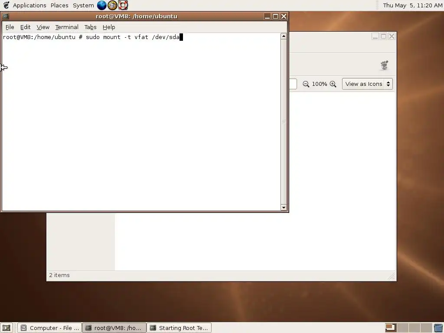Viewport: 444px width, 333px height.
Task: Open the terminal Tabs menu
Action: [90, 27]
